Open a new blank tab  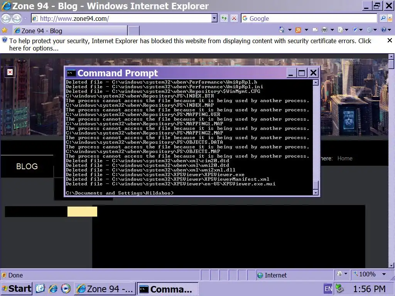[134, 31]
